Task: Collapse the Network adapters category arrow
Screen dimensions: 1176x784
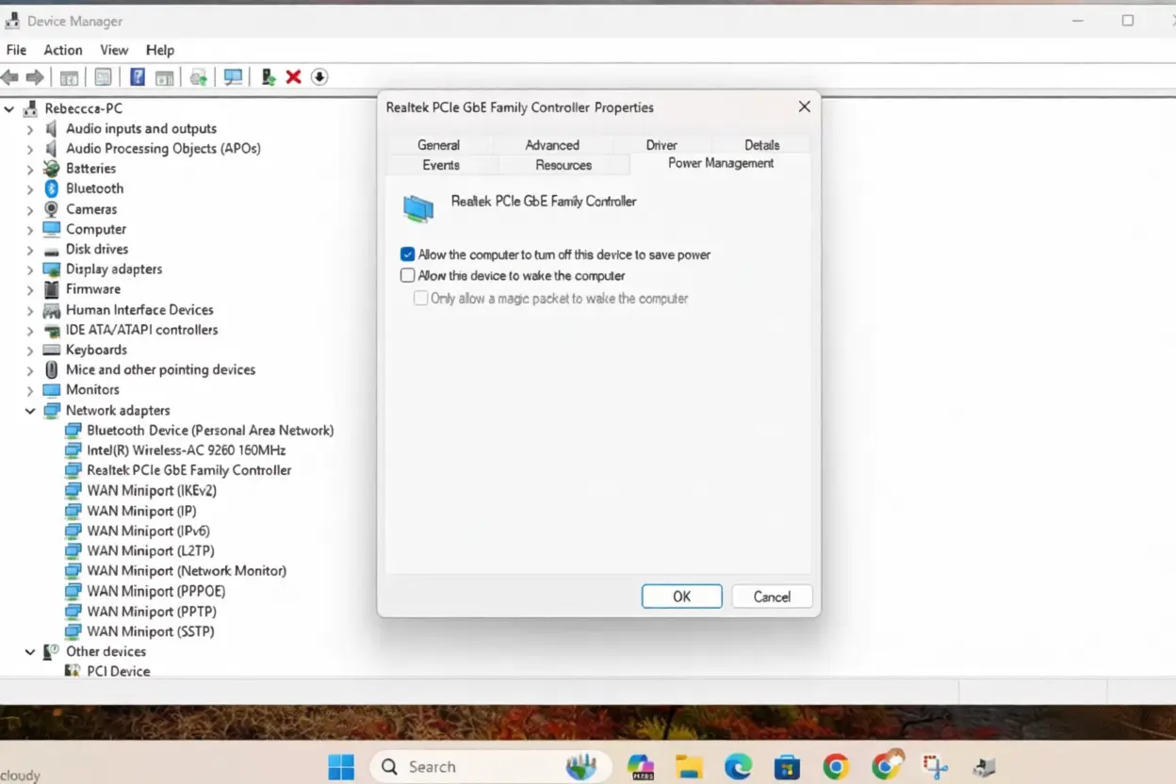Action: click(30, 411)
